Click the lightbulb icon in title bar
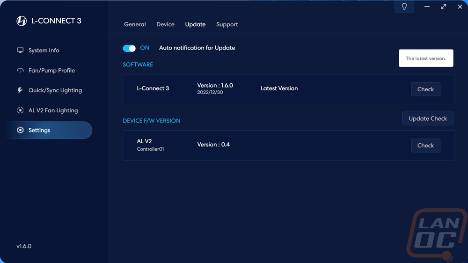 (404, 7)
